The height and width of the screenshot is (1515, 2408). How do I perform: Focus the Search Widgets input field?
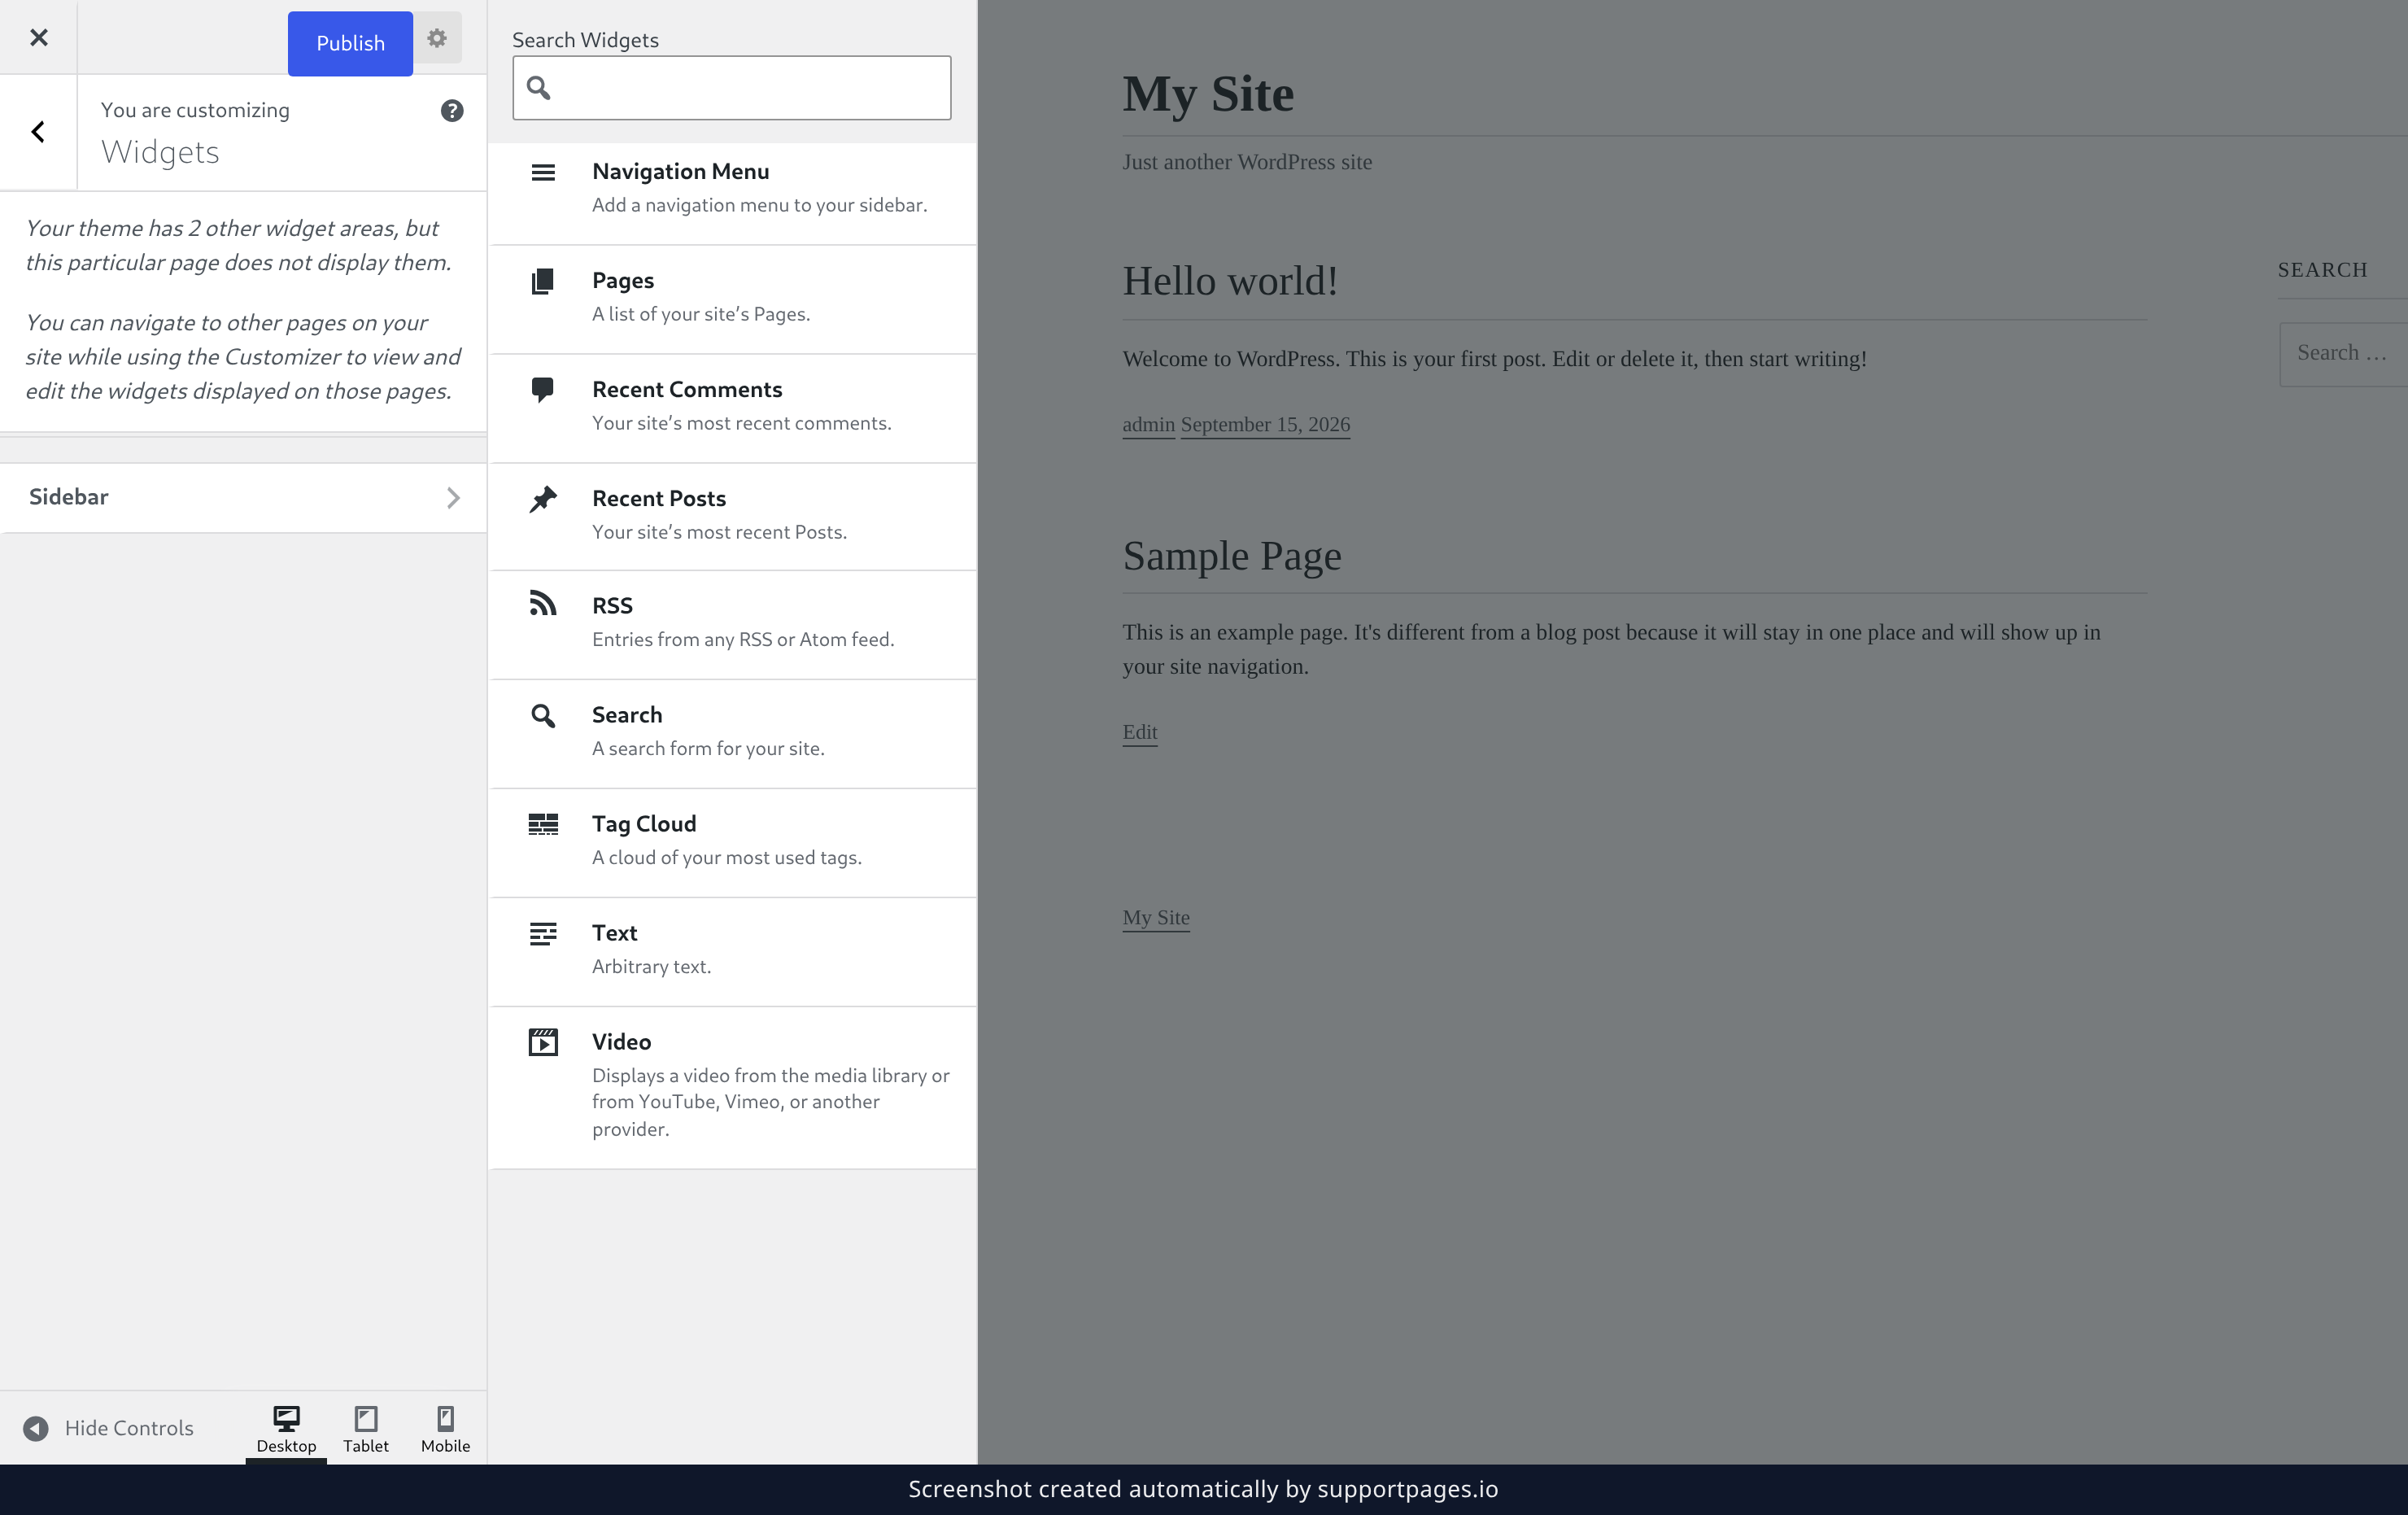coord(731,88)
